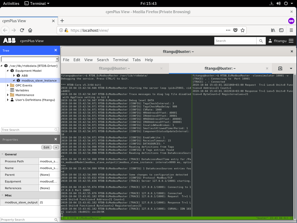Click modbus_slave_output value 21

click(49, 202)
